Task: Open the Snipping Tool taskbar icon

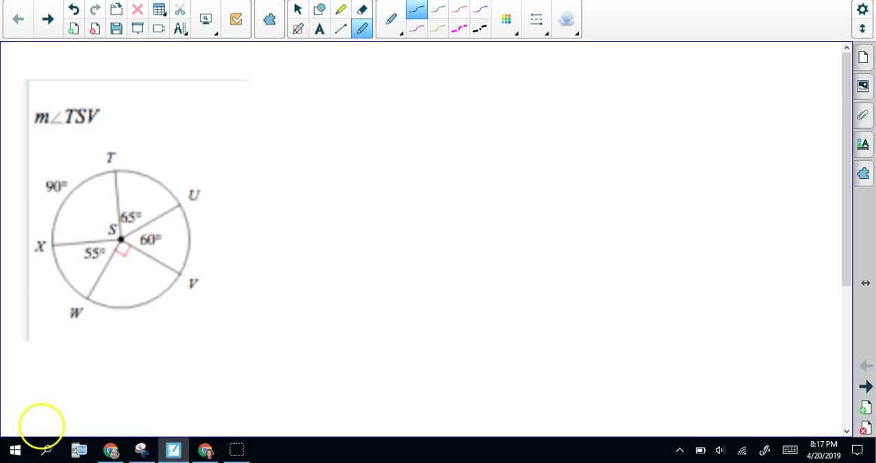Action: click(142, 450)
